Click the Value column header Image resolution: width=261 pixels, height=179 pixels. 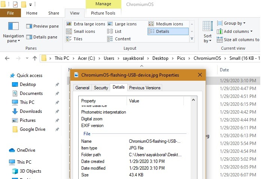(155, 101)
